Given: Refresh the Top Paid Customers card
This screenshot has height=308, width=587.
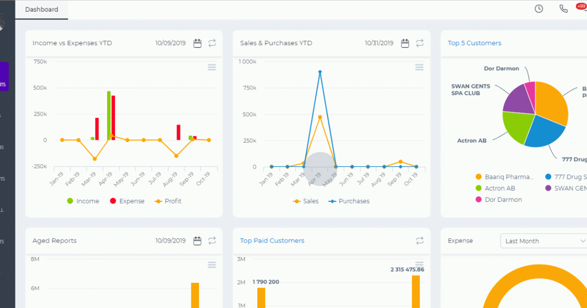Looking at the screenshot, I should (420, 241).
